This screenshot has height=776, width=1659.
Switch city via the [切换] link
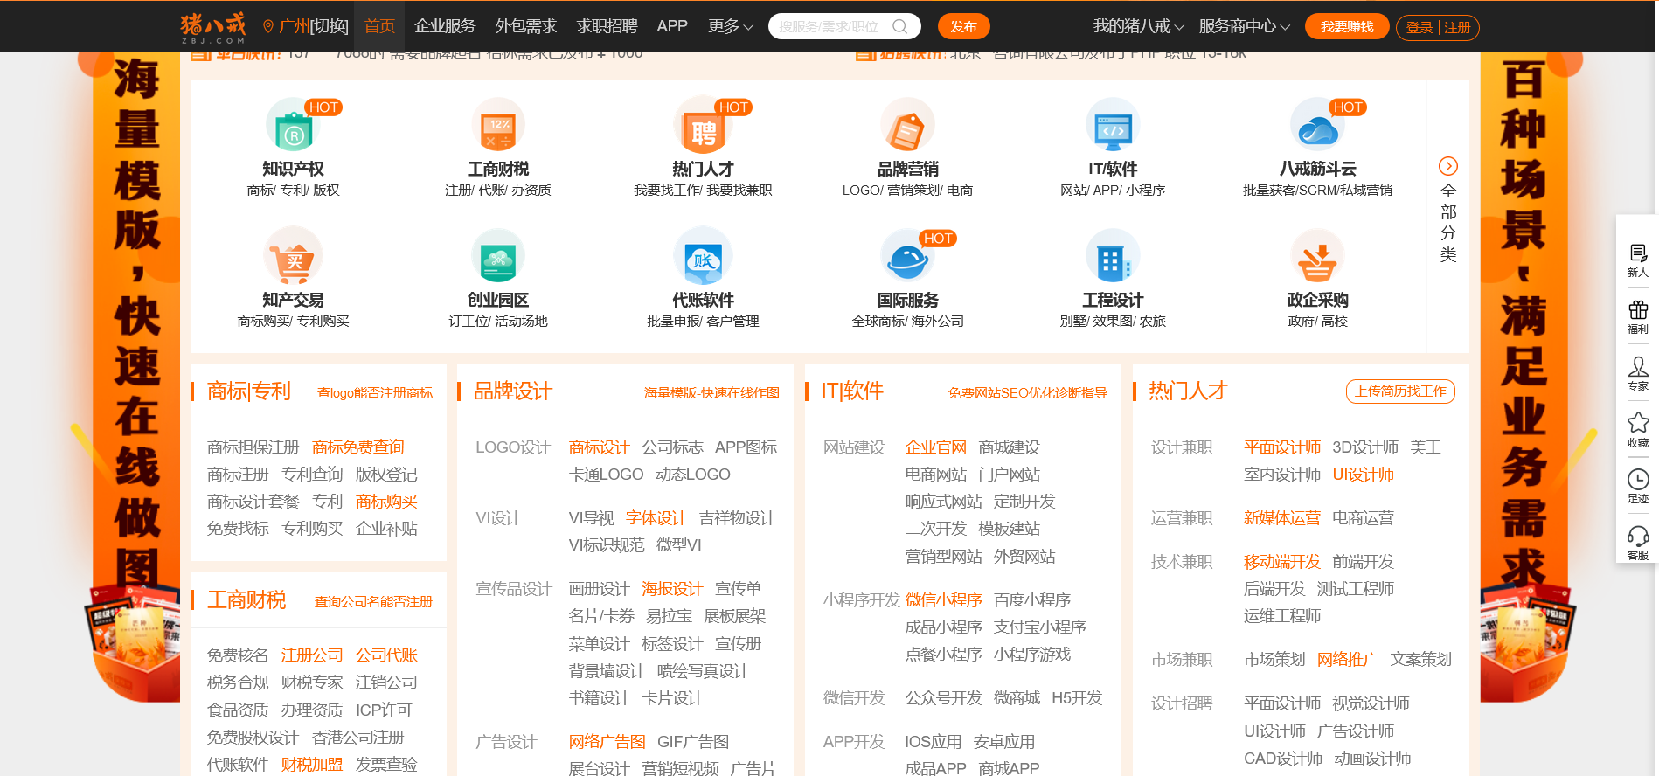[x=330, y=26]
